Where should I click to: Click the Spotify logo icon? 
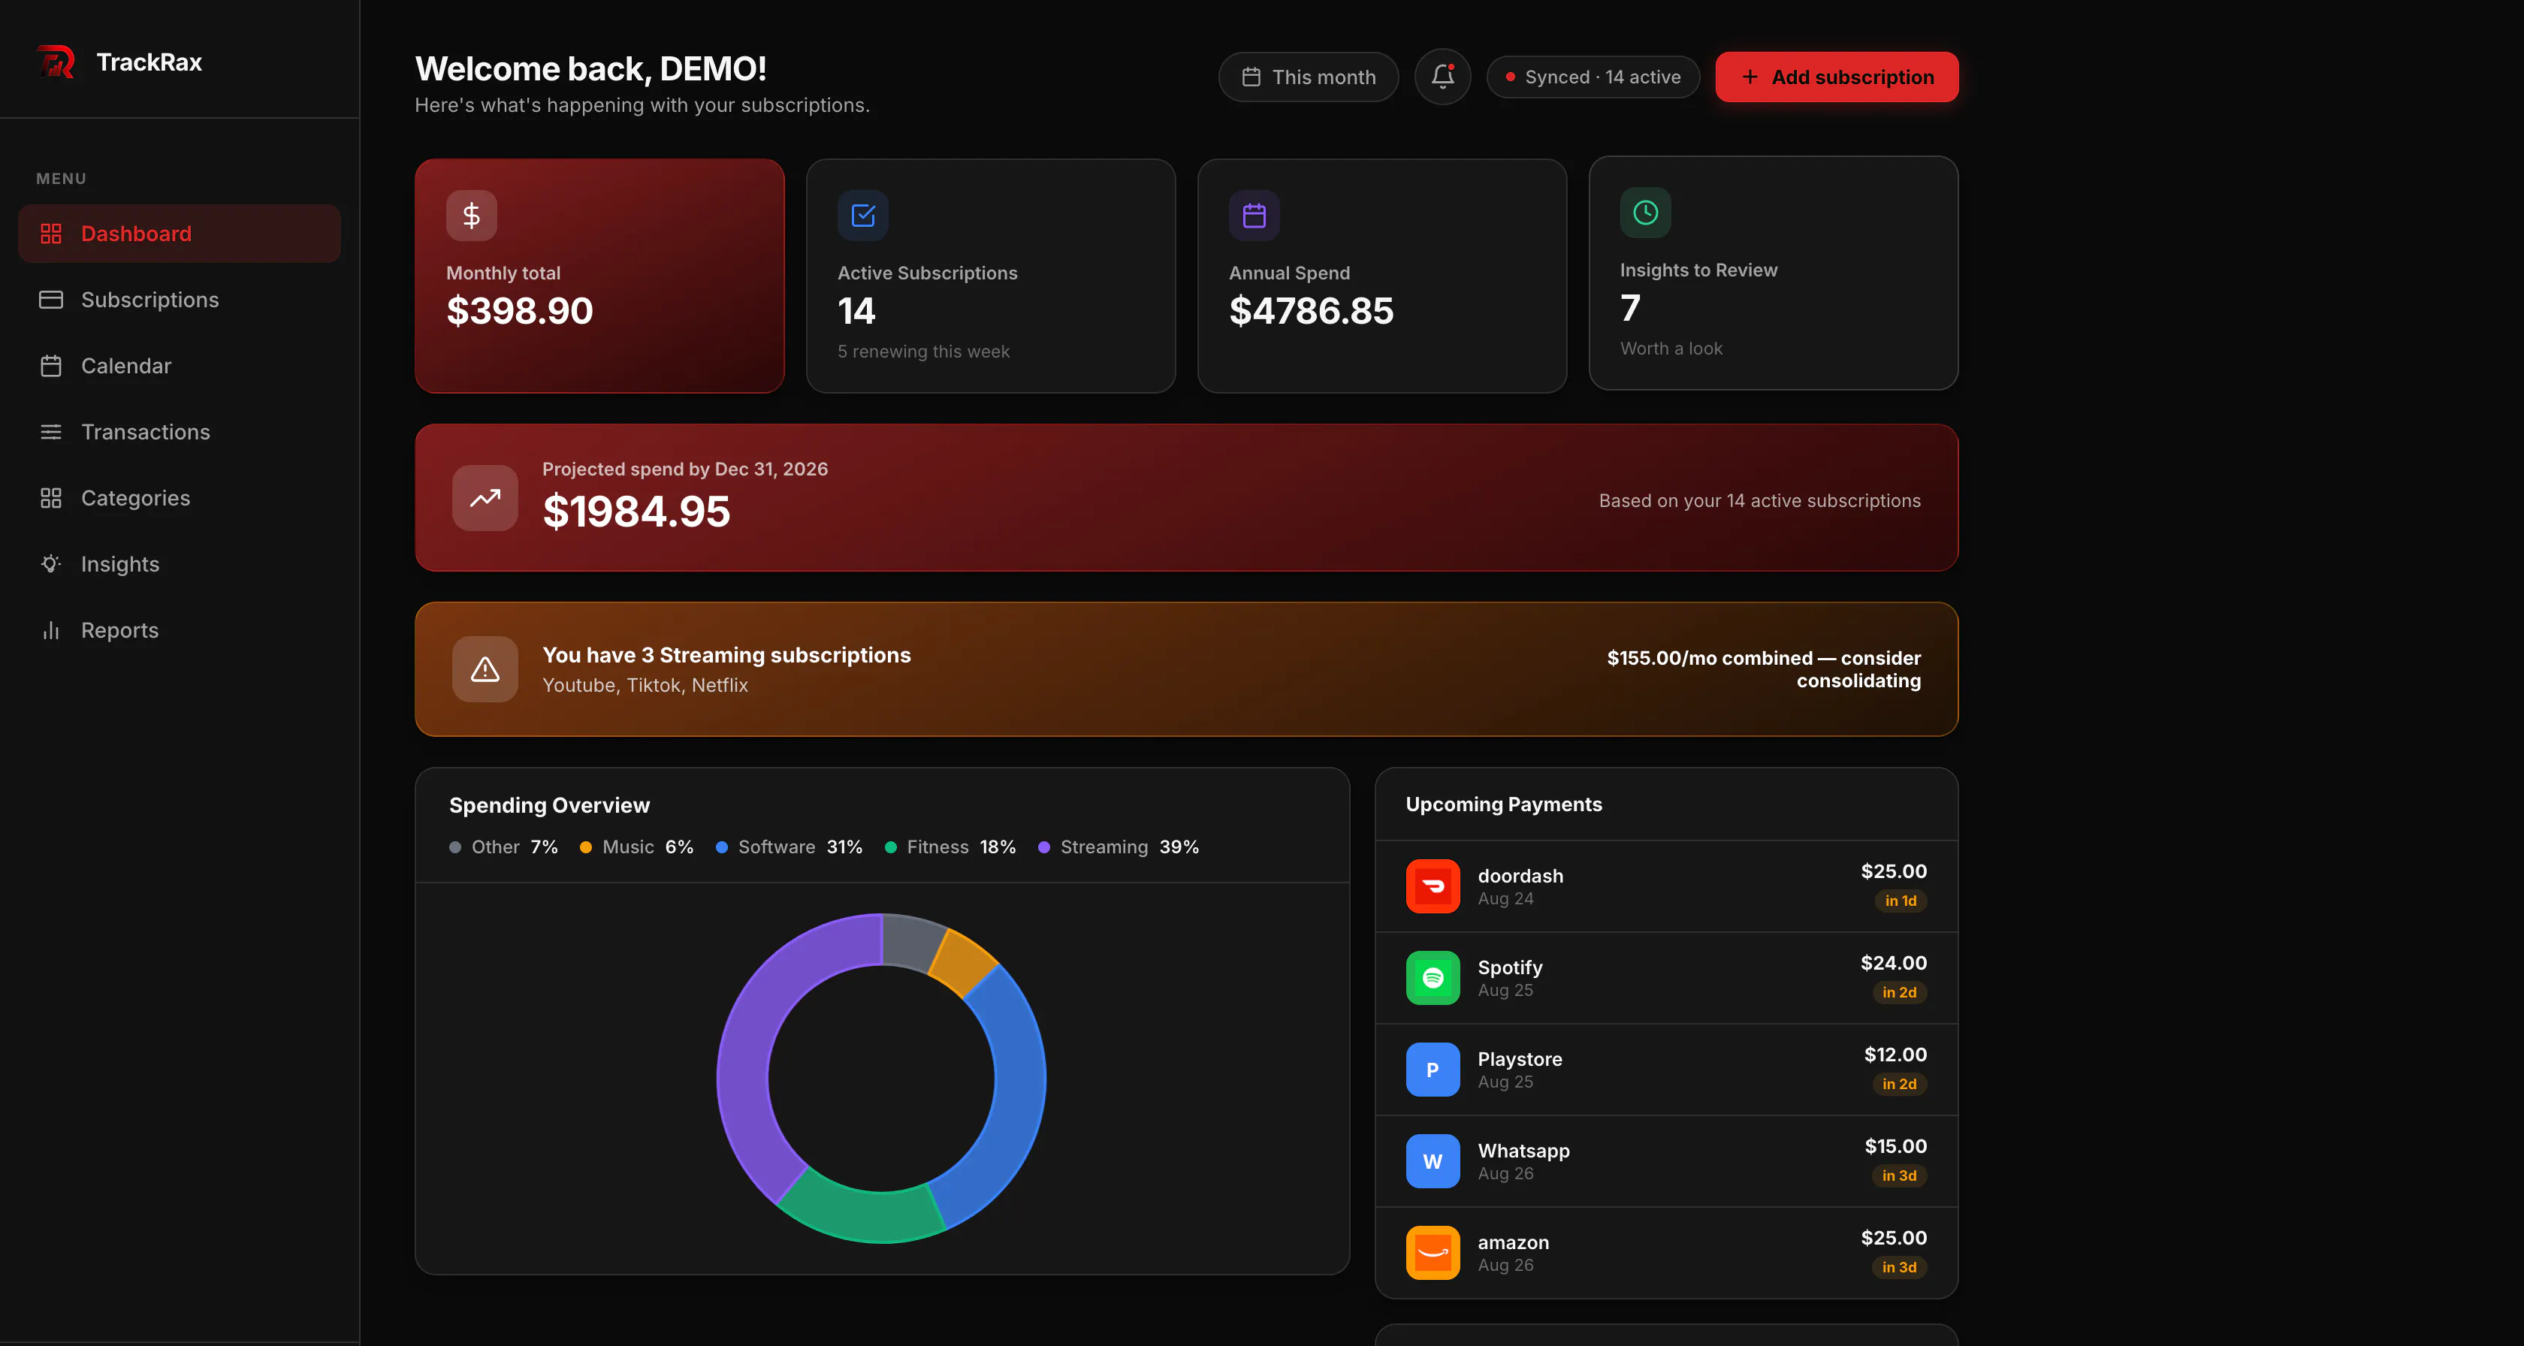click(x=1433, y=978)
